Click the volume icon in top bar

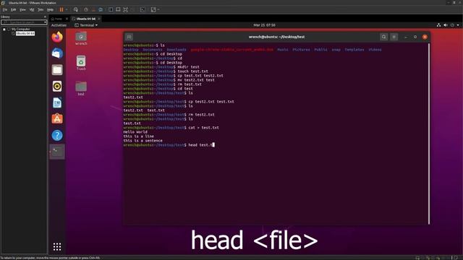(x=446, y=25)
